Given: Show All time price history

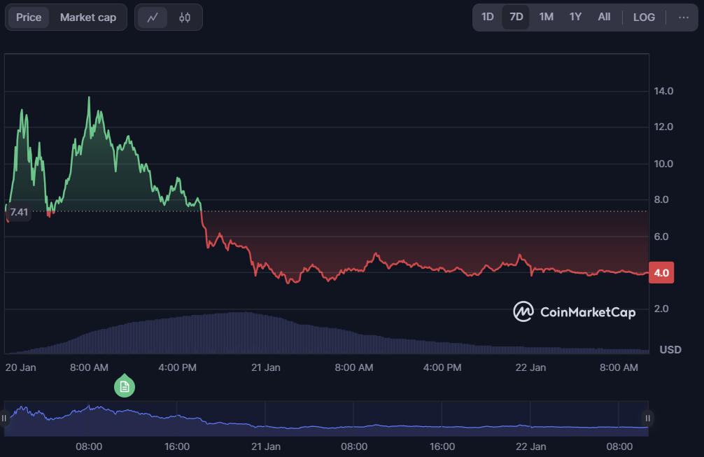Looking at the screenshot, I should [x=604, y=17].
